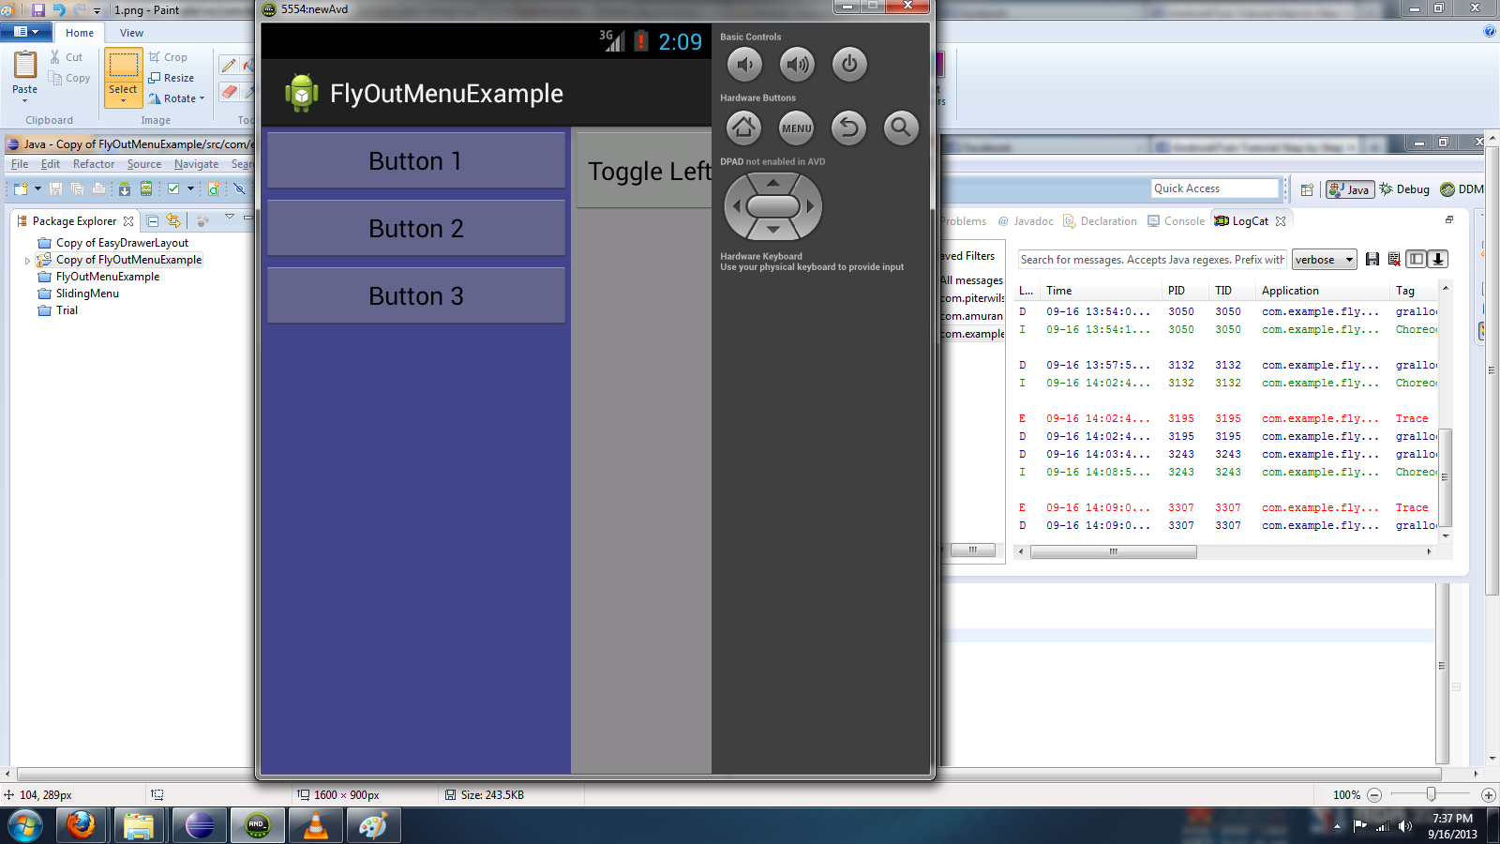The image size is (1500, 844).
Task: Activate the rectangular Select tool in Paint
Action: (123, 65)
